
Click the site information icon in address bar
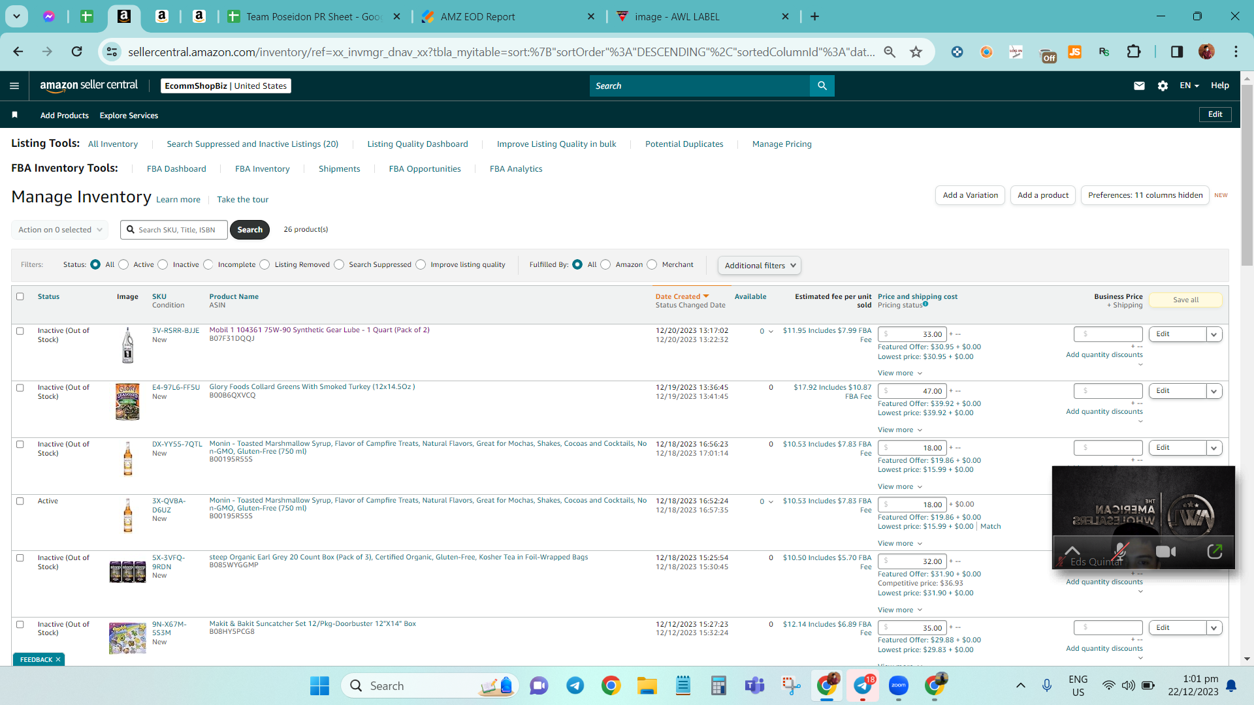pos(112,52)
